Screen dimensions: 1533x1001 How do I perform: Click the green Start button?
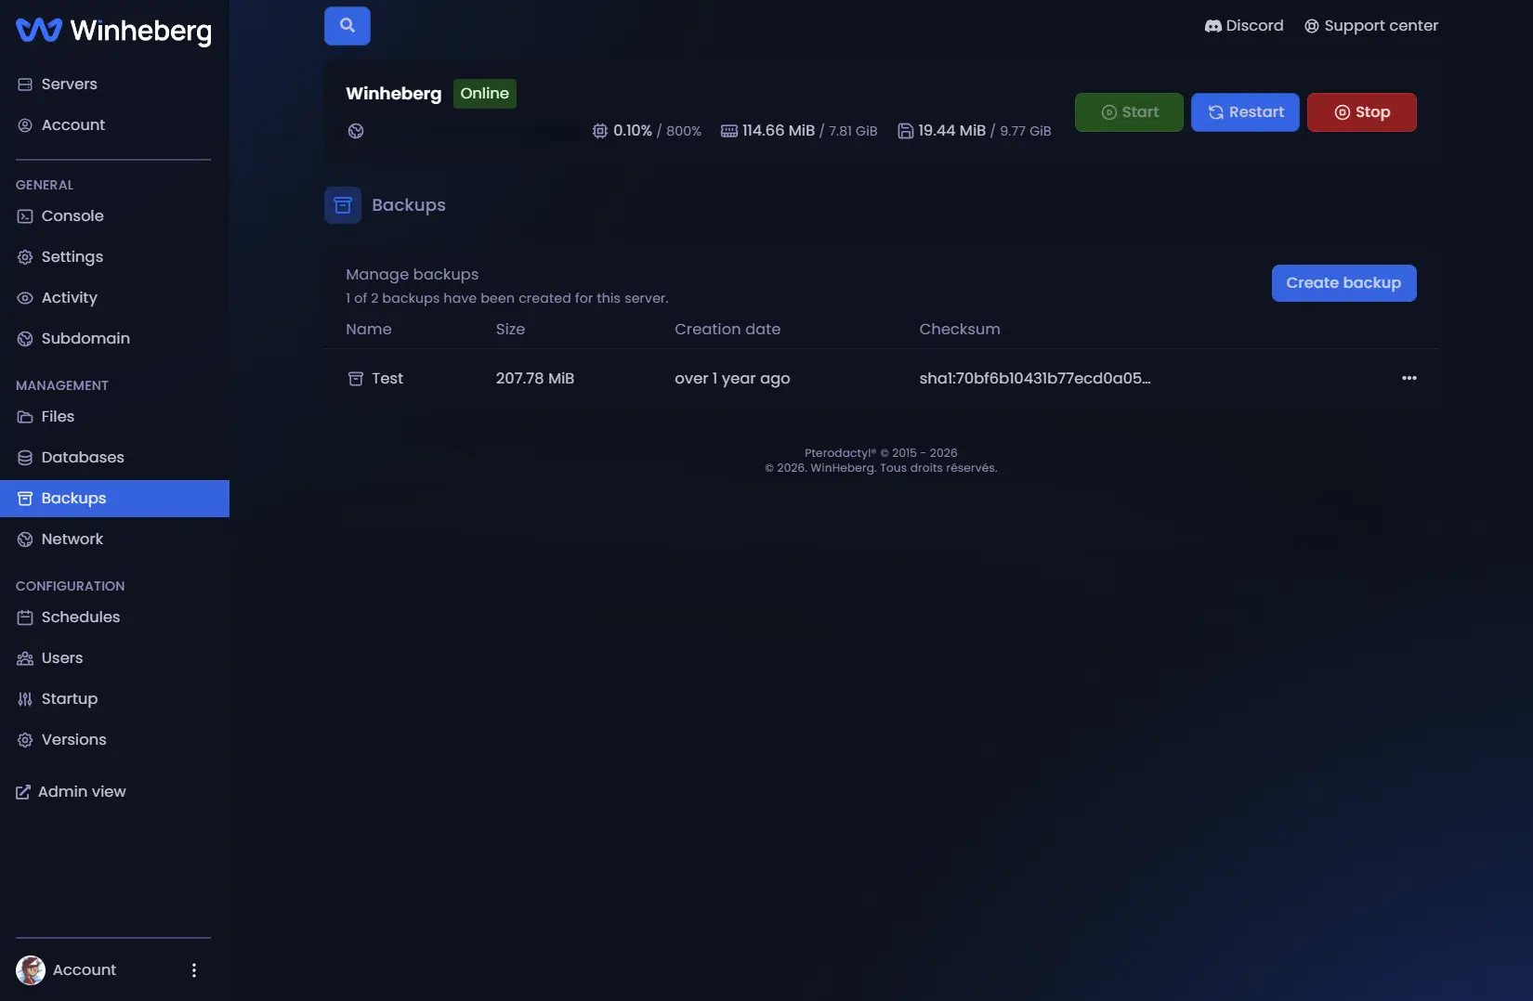pyautogui.click(x=1129, y=112)
